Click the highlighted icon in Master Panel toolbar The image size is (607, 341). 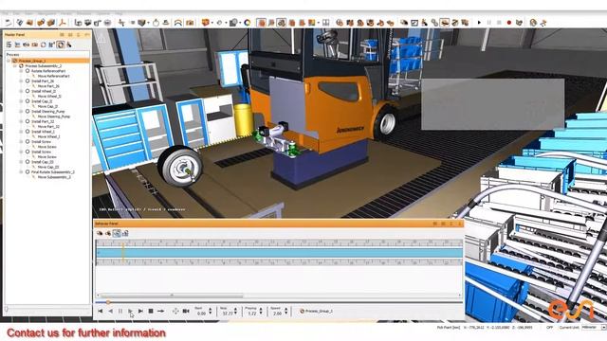pyautogui.click(x=61, y=45)
